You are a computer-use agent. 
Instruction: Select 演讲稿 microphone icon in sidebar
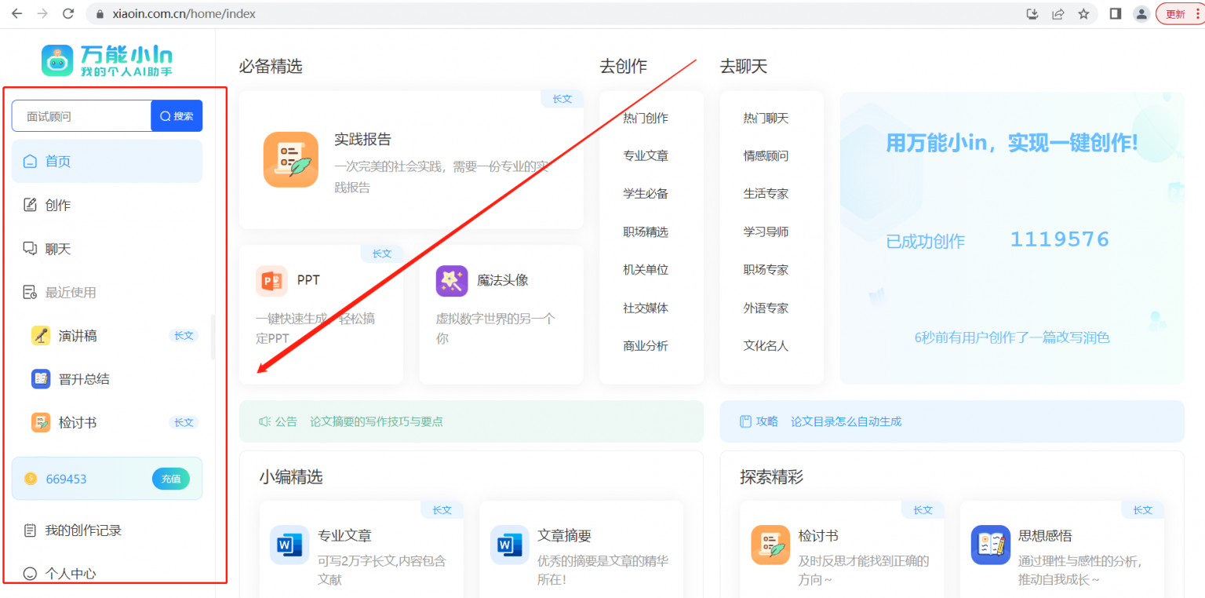pyautogui.click(x=41, y=336)
